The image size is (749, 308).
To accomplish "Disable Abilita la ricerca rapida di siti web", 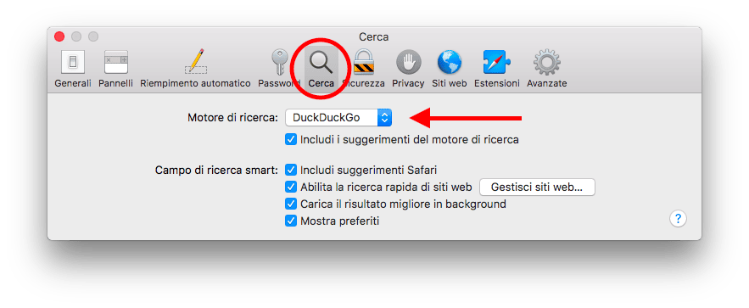I will coord(291,187).
